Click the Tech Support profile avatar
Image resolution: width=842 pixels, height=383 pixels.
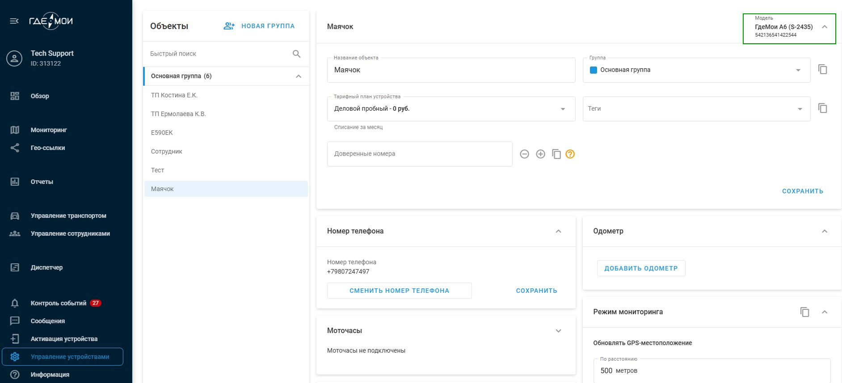click(x=14, y=58)
